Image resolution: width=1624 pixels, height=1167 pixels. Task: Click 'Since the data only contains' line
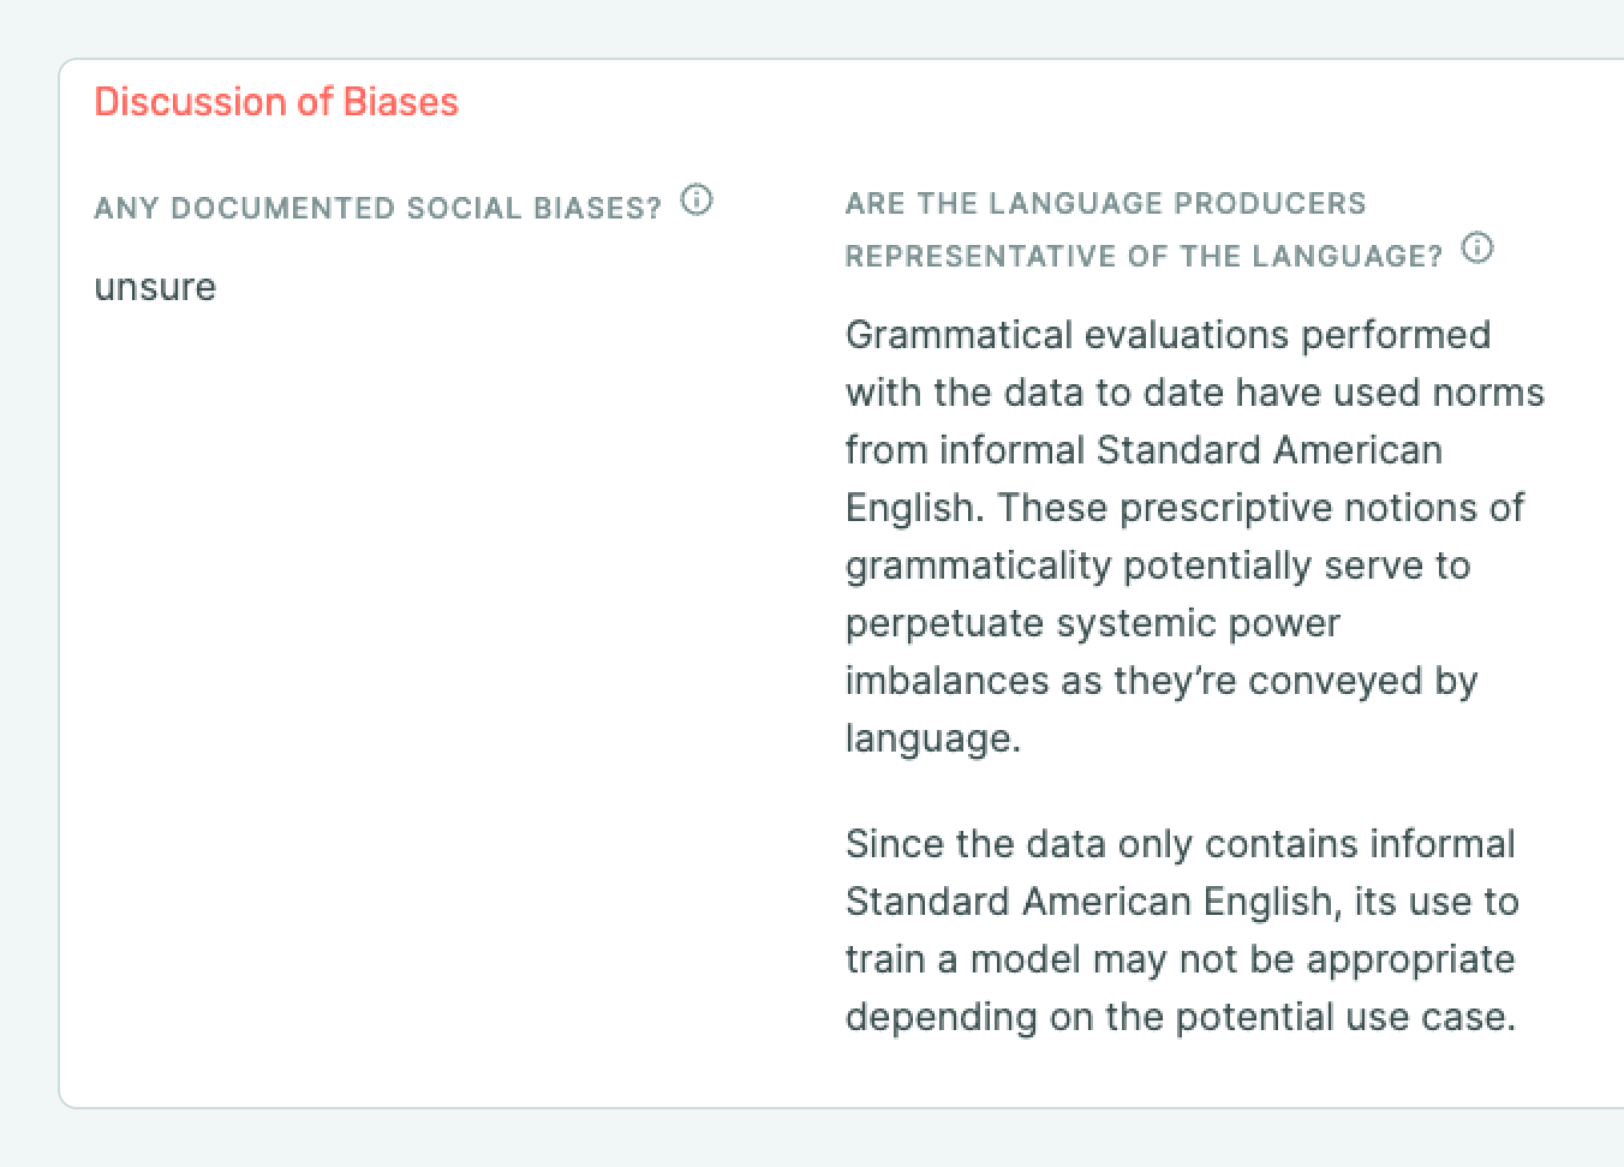[x=1180, y=844]
